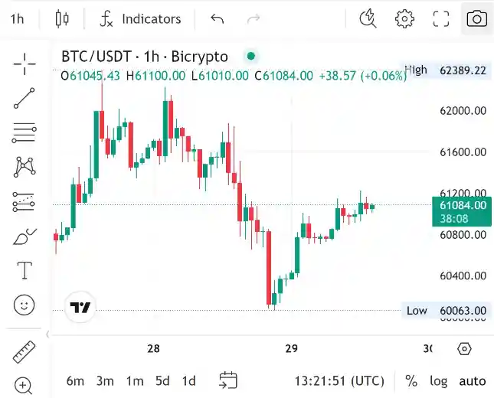Select the ruler measure tool
Image resolution: width=494 pixels, height=398 pixels.
point(25,352)
